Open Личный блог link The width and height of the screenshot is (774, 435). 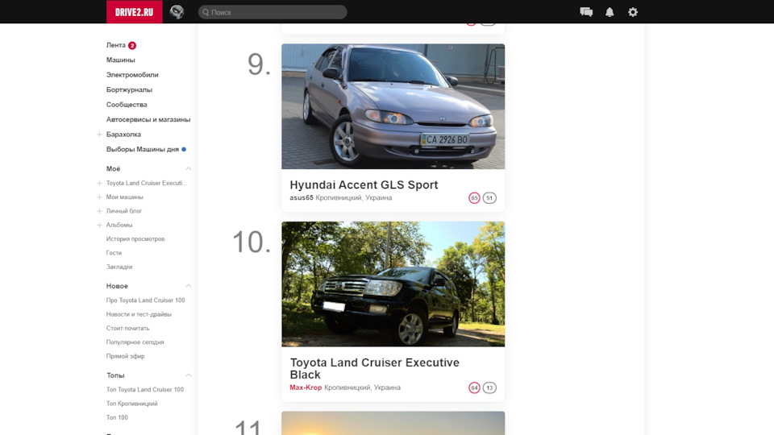124,211
